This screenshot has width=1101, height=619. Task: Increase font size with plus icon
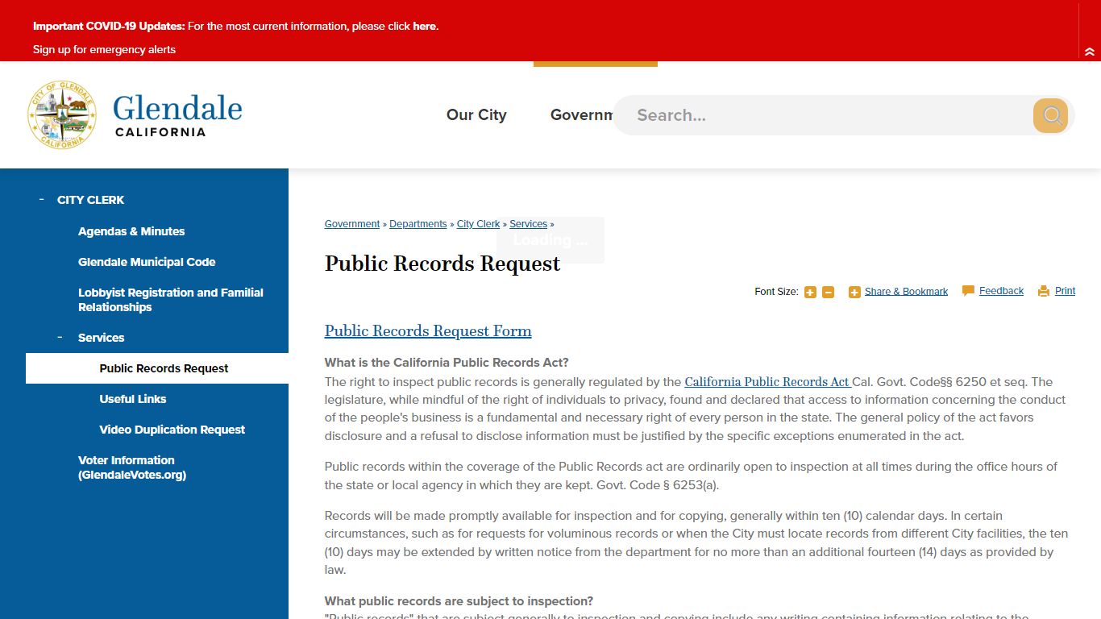tap(810, 292)
